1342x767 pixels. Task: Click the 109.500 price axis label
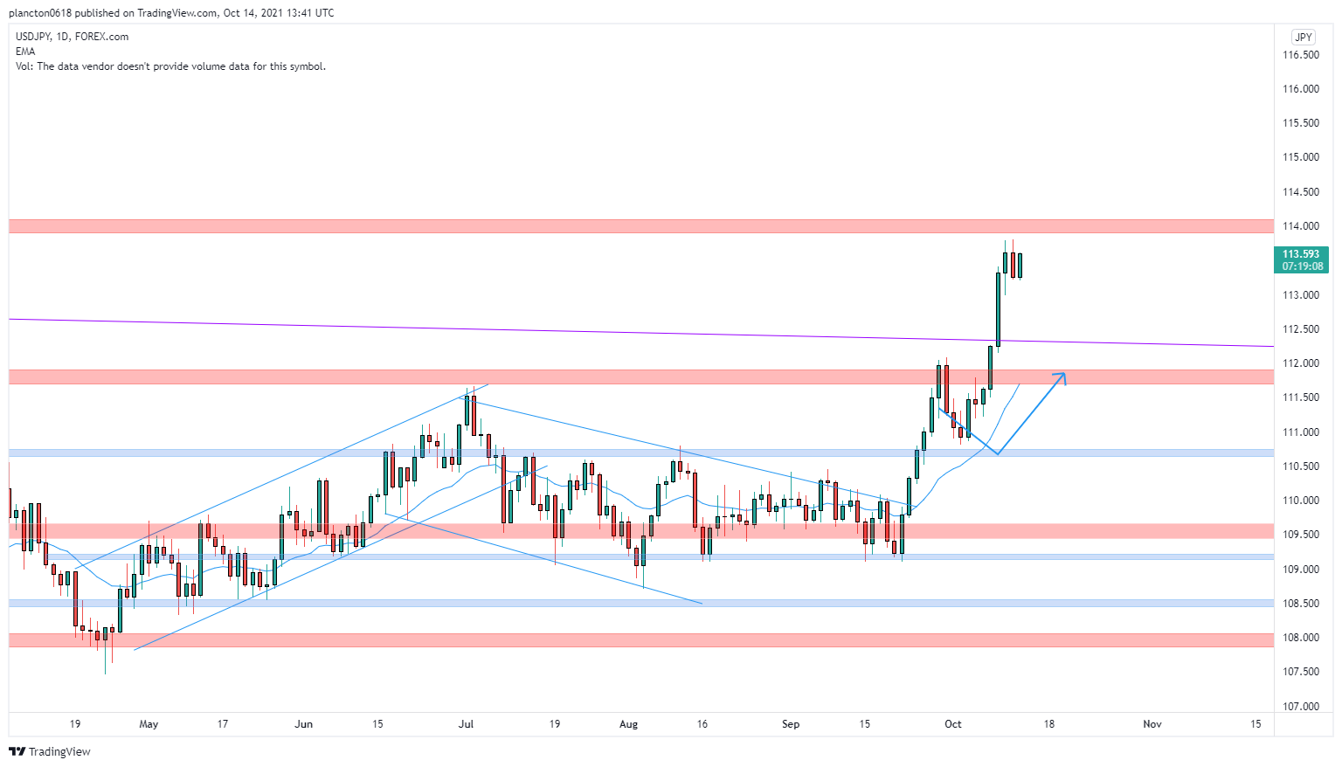click(1300, 535)
